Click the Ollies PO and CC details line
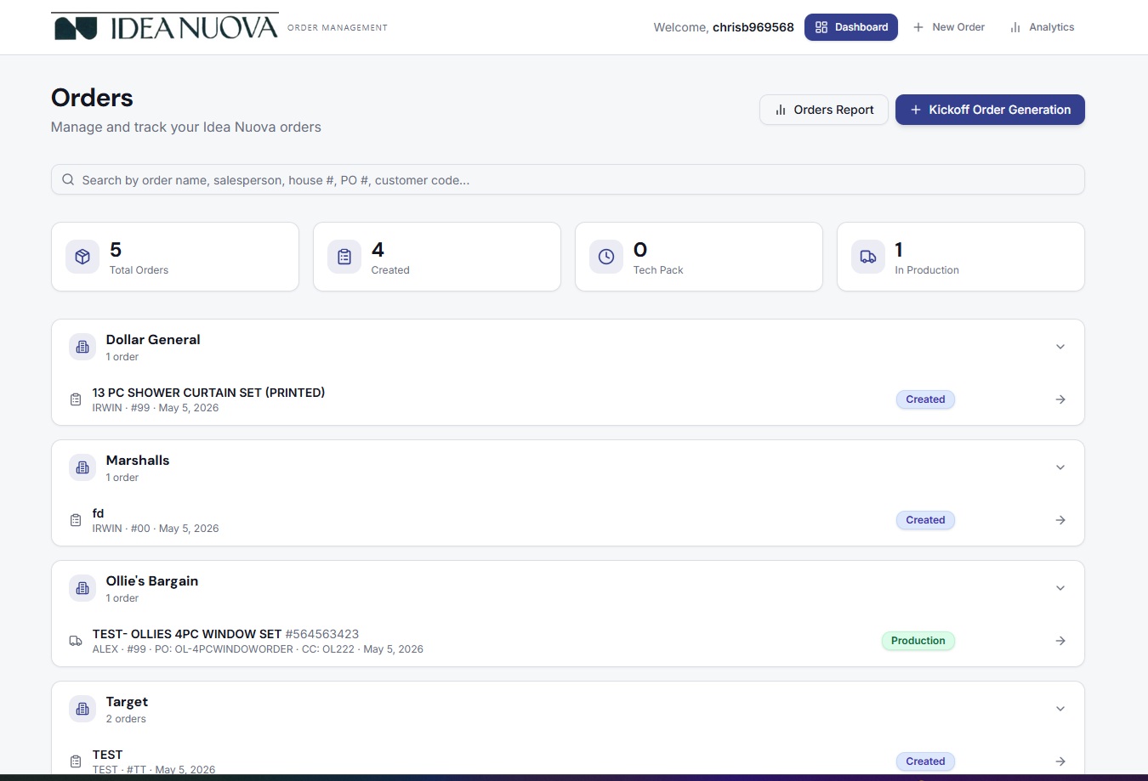Screen dimensions: 1148x781 click(x=258, y=649)
